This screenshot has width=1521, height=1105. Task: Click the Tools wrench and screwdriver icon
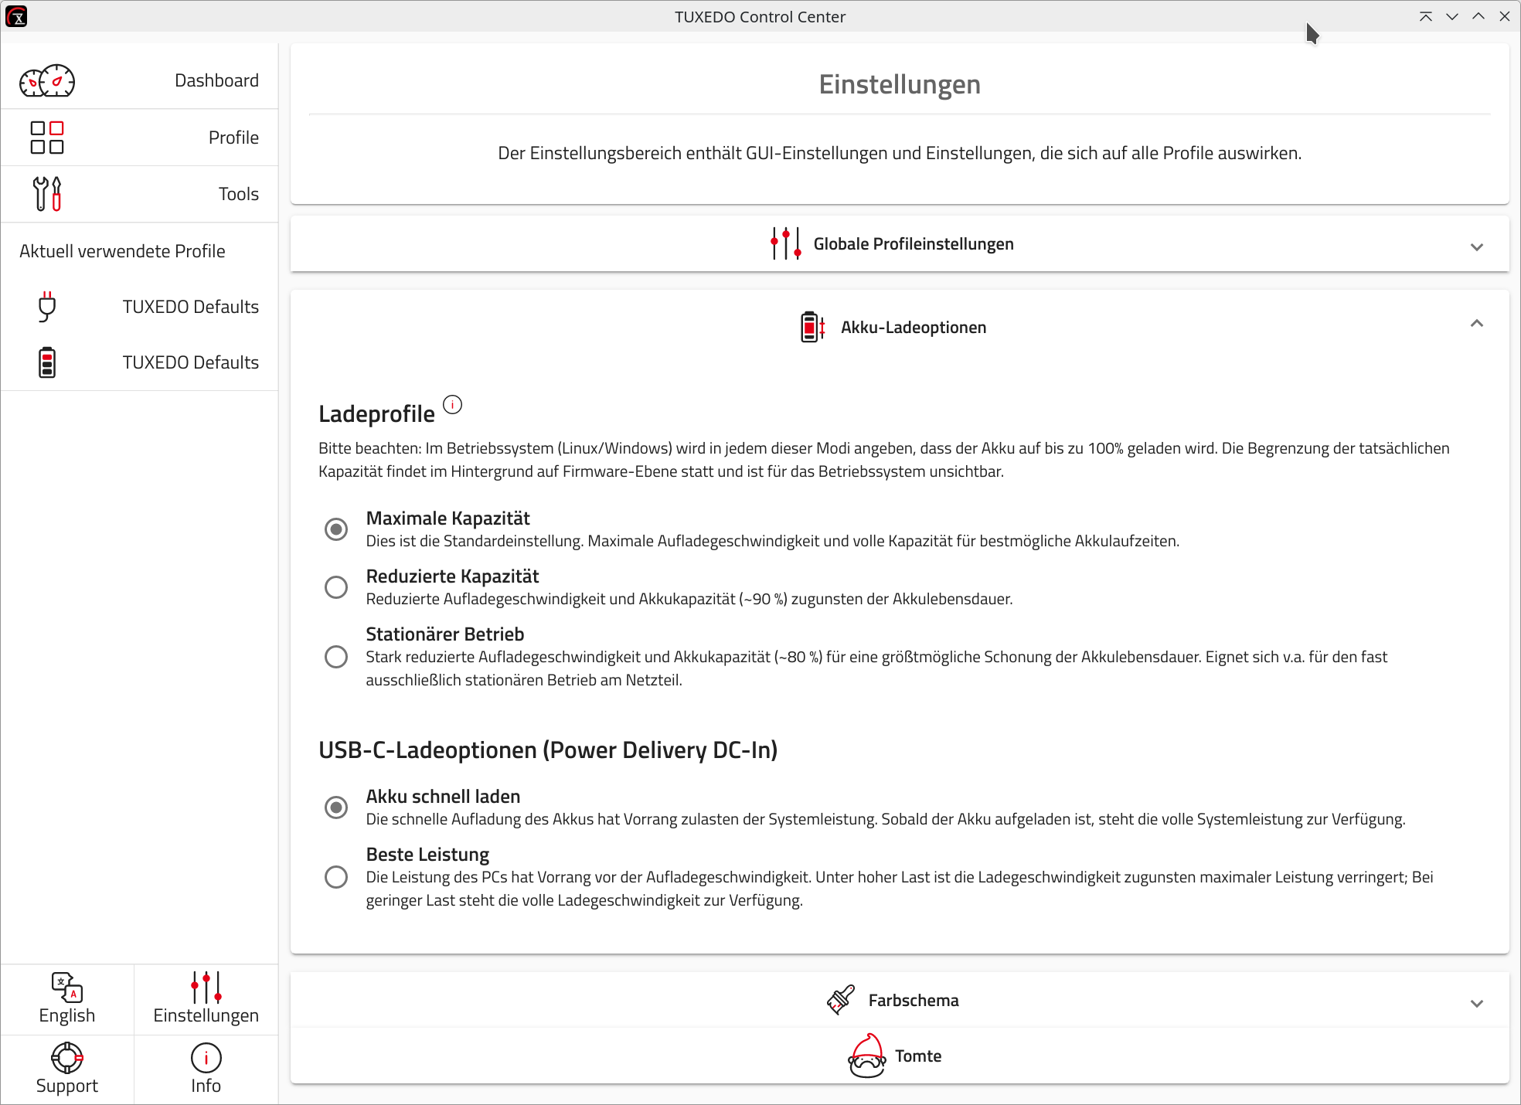click(47, 194)
